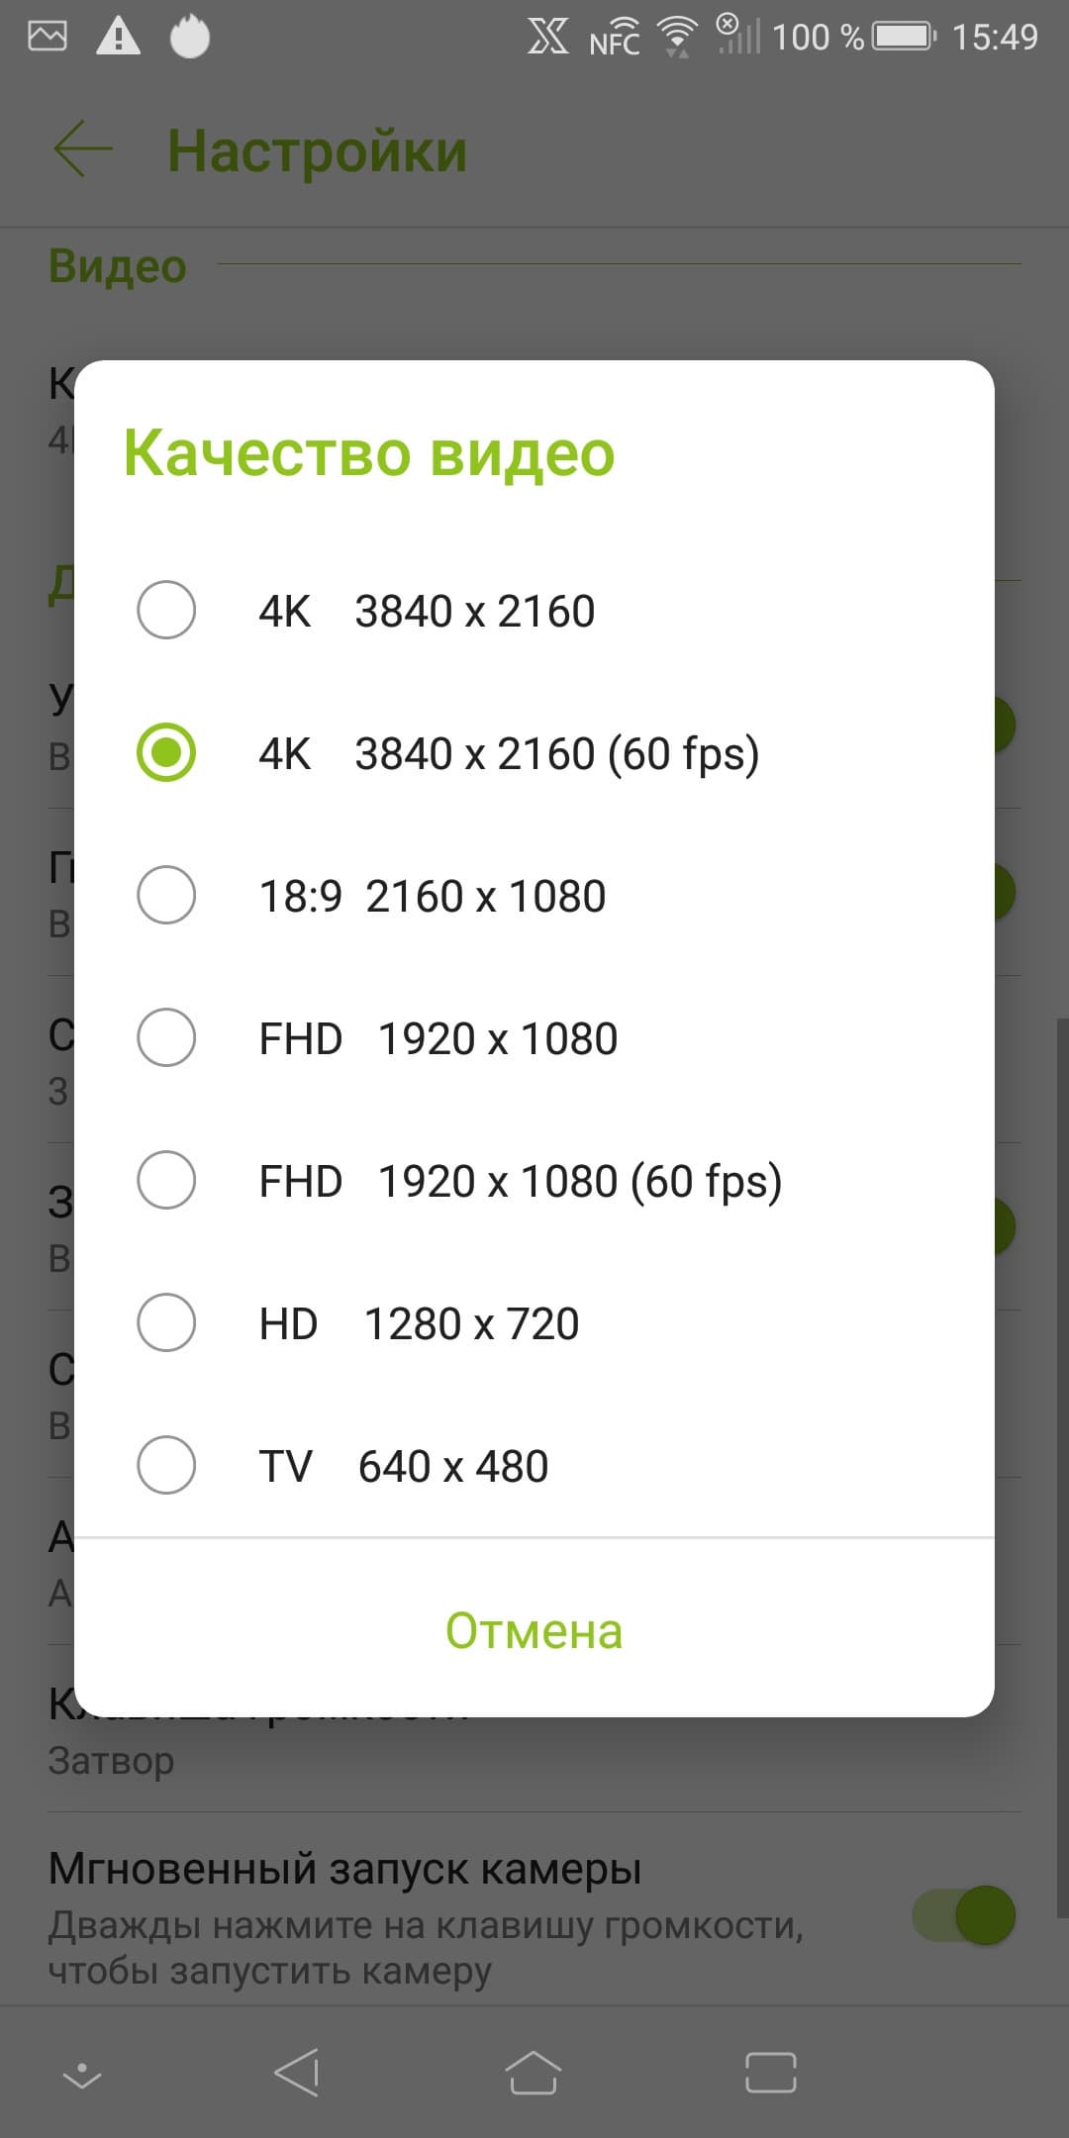1069x2138 pixels.
Task: Choose 18:9 2160 x 1080 quality
Action: [x=166, y=896]
